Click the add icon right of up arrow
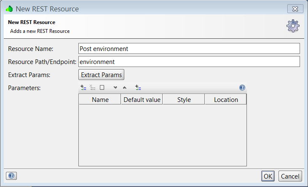308x187 pixels. [x=138, y=88]
